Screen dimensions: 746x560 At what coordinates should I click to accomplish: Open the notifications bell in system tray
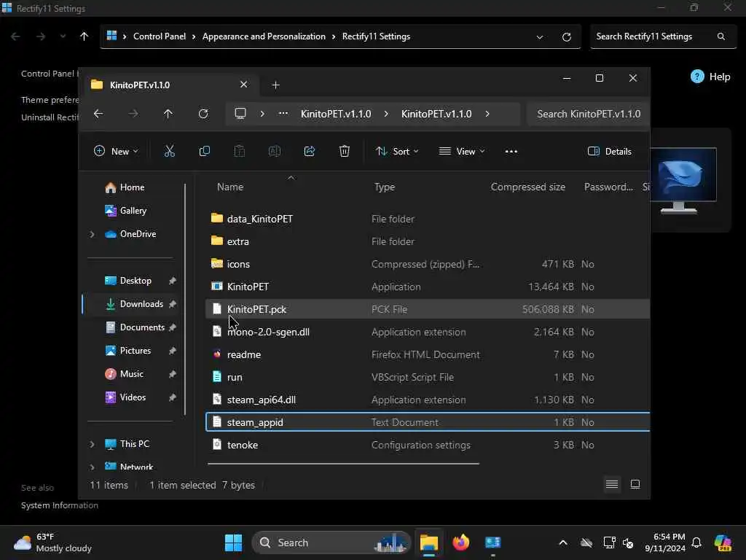(x=696, y=542)
